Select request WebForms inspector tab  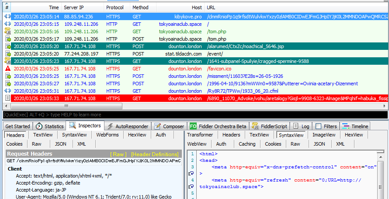[x=108, y=135]
